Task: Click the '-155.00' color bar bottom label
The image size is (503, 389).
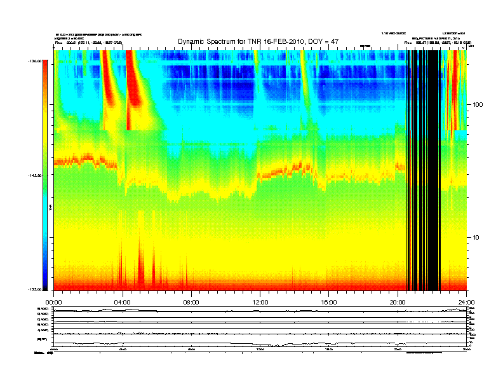Action: coord(35,289)
